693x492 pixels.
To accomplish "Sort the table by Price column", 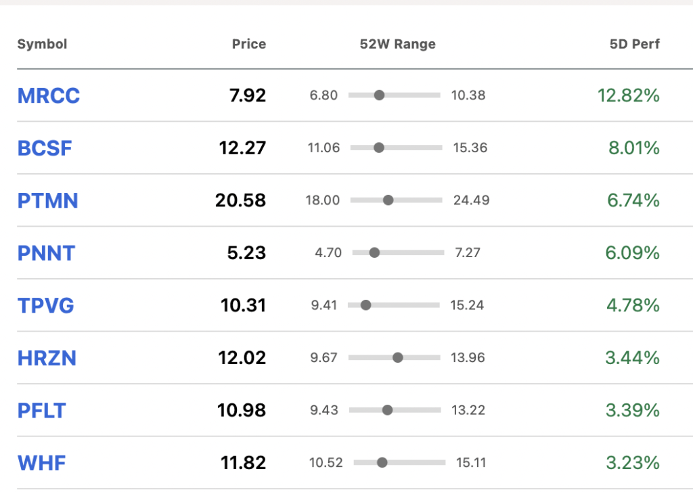I will pyautogui.click(x=249, y=44).
